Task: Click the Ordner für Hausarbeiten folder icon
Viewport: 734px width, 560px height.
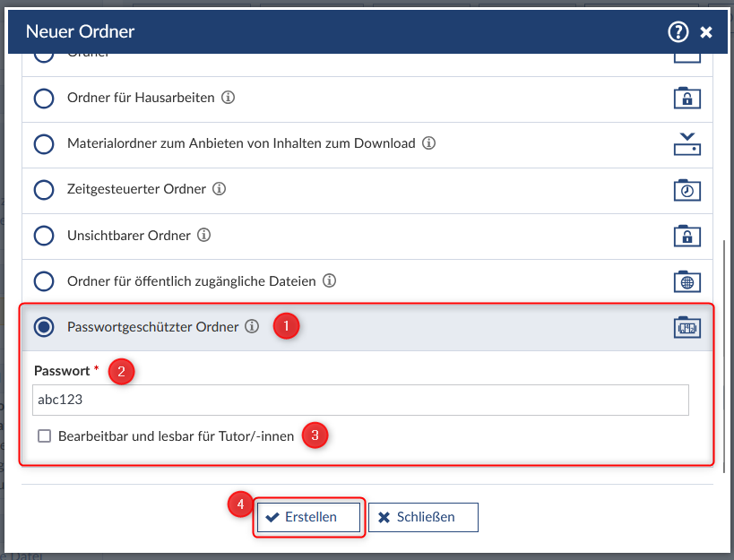Action: (687, 98)
